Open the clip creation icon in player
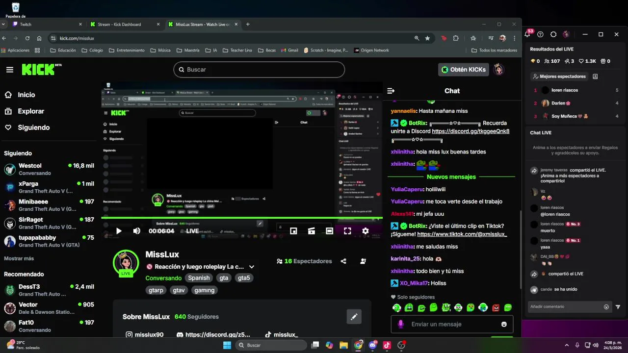This screenshot has width=628, height=353. (312, 231)
